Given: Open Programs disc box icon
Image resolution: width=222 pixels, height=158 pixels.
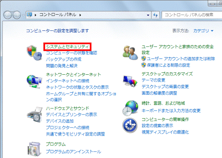Looking at the screenshot, I should click(35, 149).
